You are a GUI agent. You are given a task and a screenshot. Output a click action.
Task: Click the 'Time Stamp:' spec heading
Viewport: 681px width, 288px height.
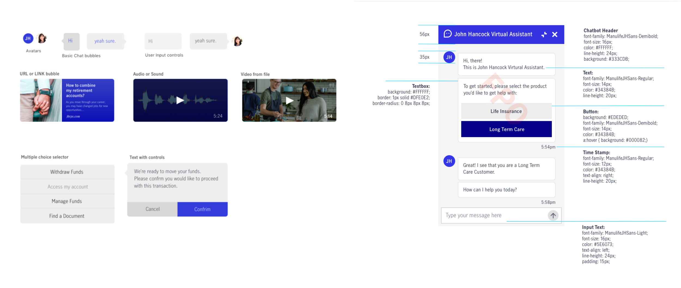coord(596,153)
